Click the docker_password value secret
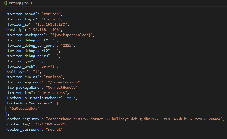227x139 pixels. 54,129
